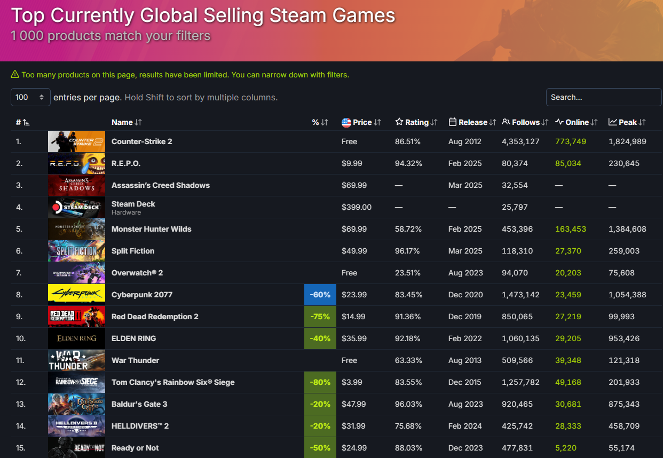This screenshot has height=458, width=663.
Task: Open War Thunder game thumbnail
Action: pyautogui.click(x=76, y=360)
